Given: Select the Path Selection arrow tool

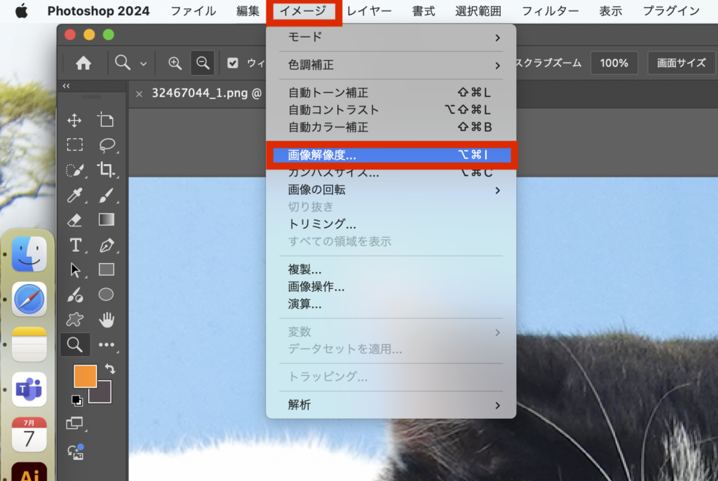Looking at the screenshot, I should pos(75,270).
